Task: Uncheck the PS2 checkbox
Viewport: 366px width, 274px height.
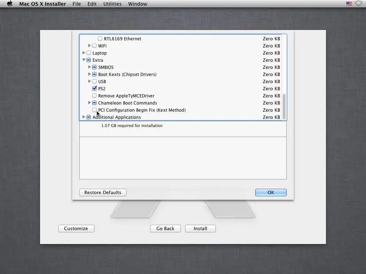Action: (94, 88)
